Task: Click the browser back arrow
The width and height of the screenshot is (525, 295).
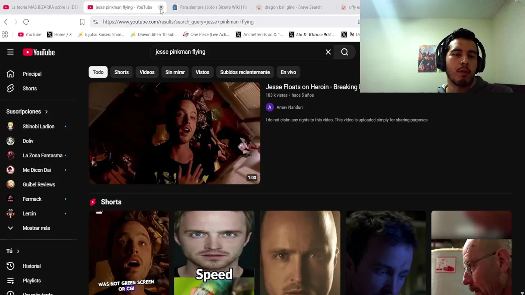Action: pos(6,22)
